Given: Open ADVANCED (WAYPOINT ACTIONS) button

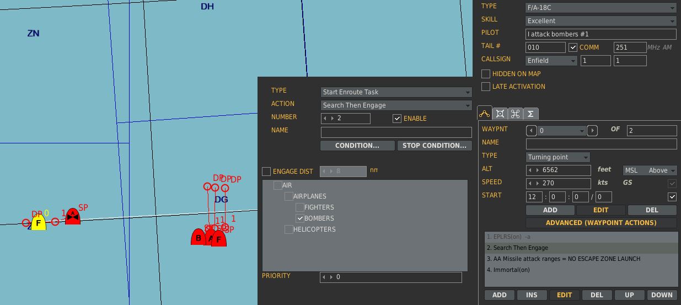Looking at the screenshot, I should coord(601,223).
